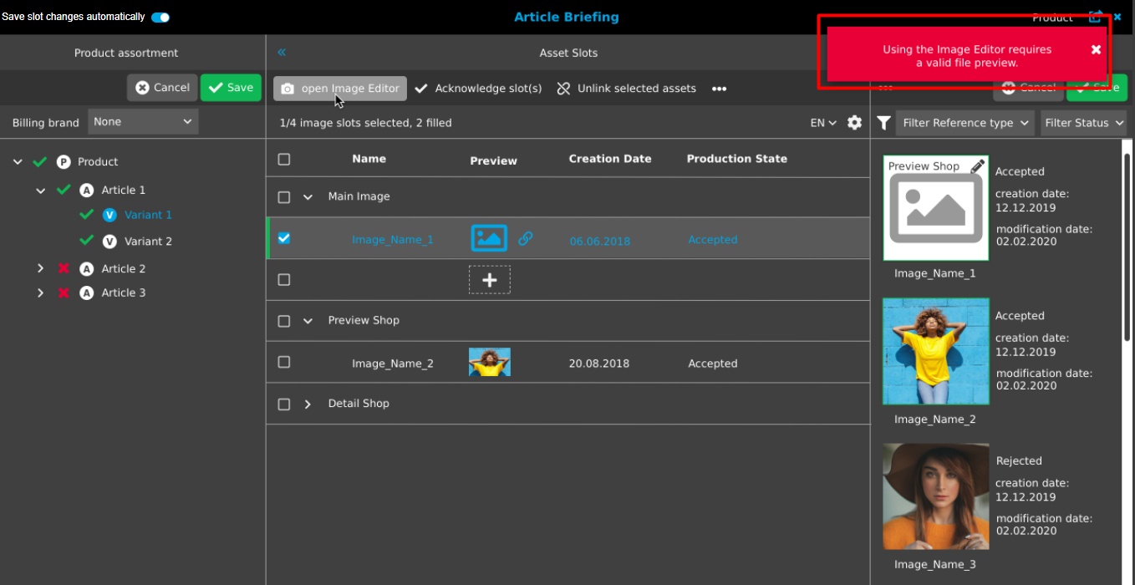Expand the Detail Shop row
The width and height of the screenshot is (1135, 585).
(x=308, y=403)
